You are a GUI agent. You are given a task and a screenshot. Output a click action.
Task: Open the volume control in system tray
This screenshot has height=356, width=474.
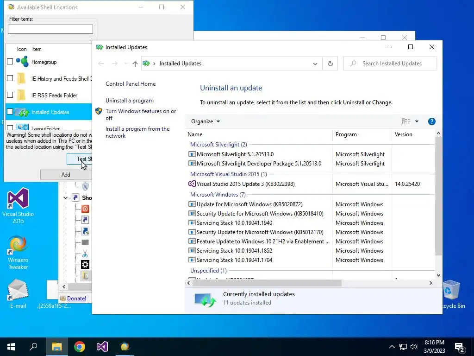[x=414, y=347]
